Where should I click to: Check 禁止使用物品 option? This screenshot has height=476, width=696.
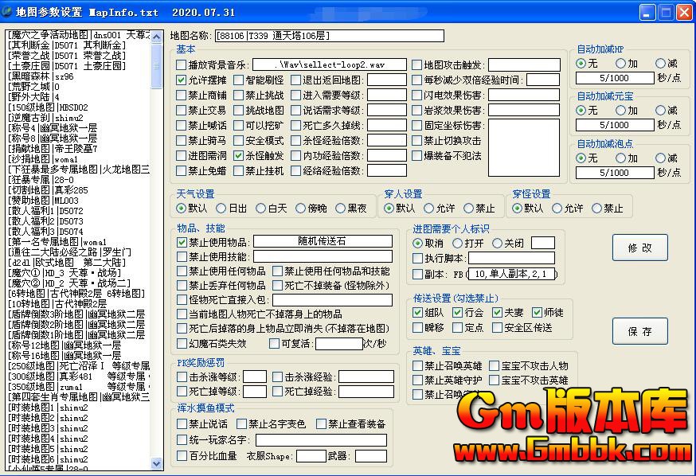click(182, 241)
